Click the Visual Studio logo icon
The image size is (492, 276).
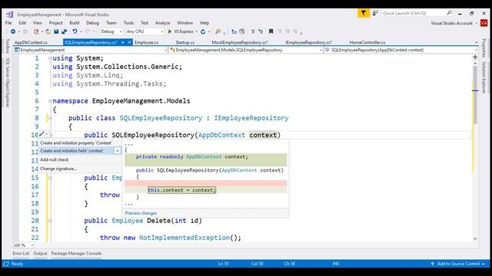coord(9,15)
